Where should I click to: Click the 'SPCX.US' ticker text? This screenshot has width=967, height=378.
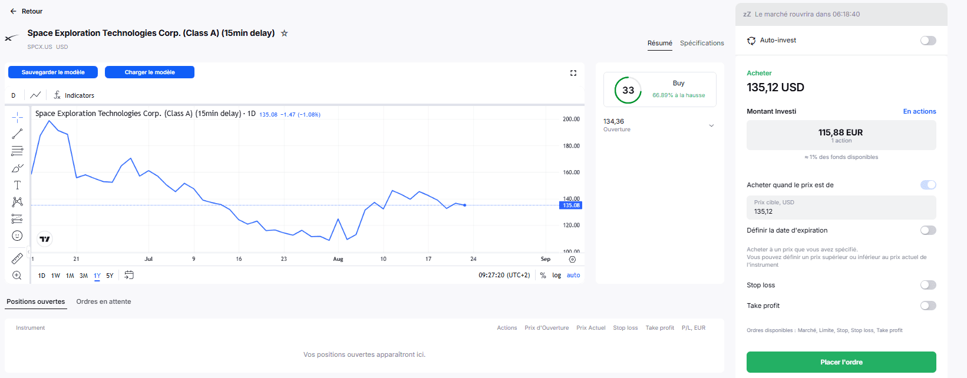(39, 47)
